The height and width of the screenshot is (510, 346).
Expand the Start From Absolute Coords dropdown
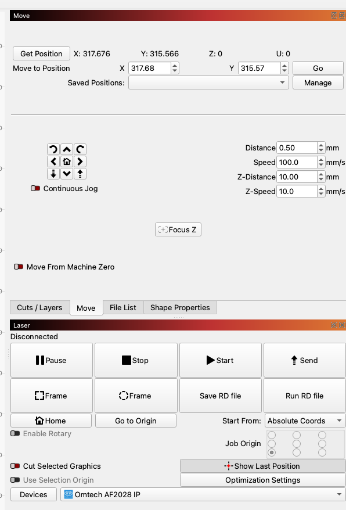pos(305,421)
